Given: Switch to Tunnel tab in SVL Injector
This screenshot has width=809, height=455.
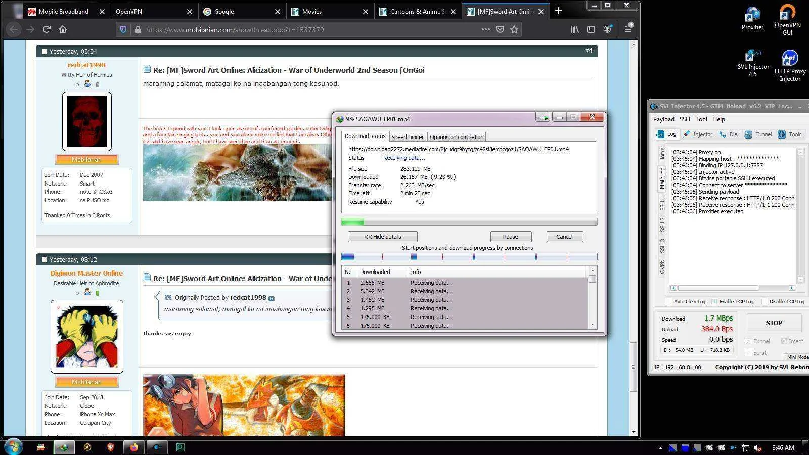Looking at the screenshot, I should (758, 134).
